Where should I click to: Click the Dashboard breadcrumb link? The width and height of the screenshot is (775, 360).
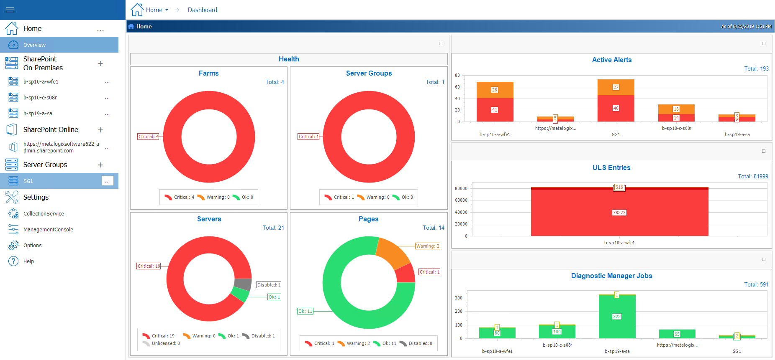pyautogui.click(x=202, y=10)
